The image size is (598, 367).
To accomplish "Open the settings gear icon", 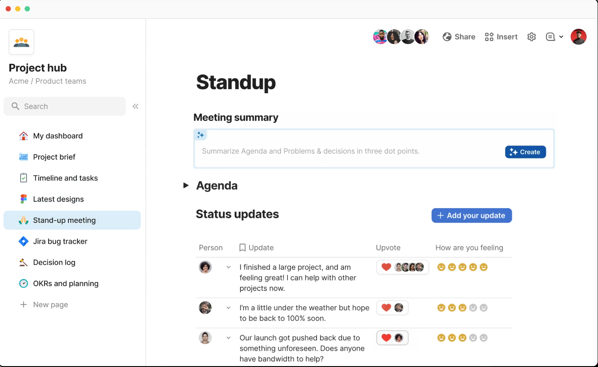I will point(531,37).
